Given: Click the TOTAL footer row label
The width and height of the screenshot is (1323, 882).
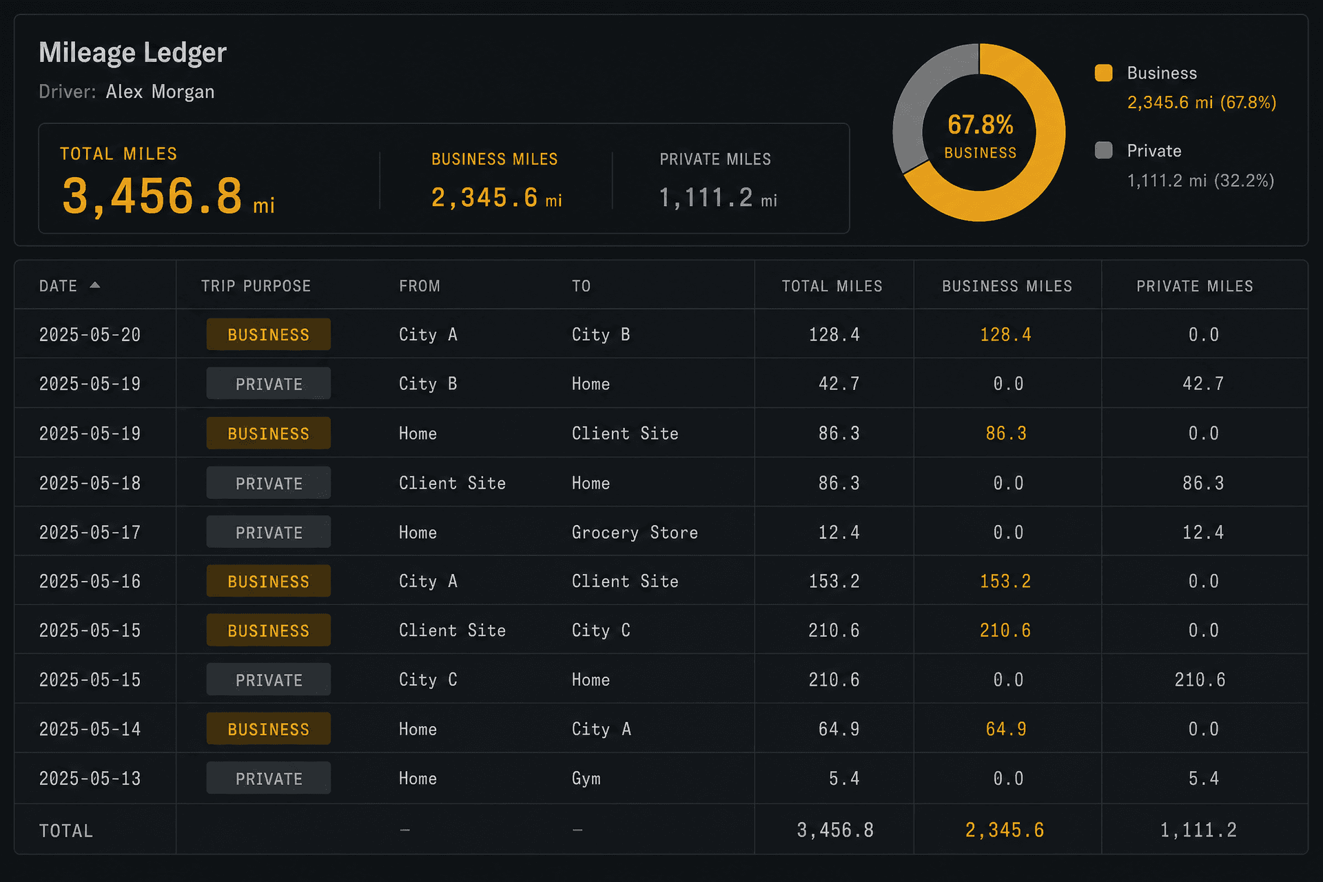Looking at the screenshot, I should click(x=65, y=831).
